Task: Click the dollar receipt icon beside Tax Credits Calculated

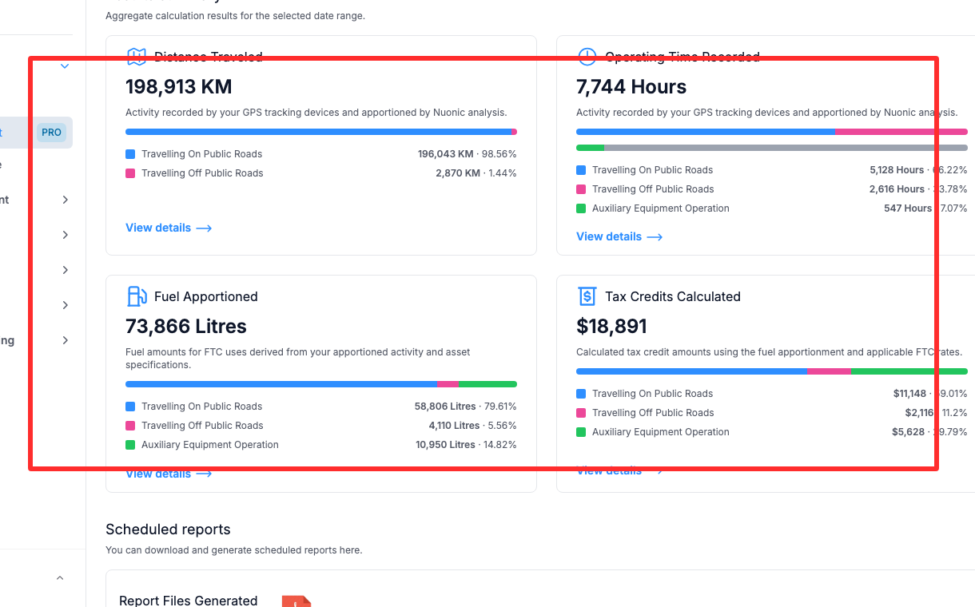Action: click(587, 296)
